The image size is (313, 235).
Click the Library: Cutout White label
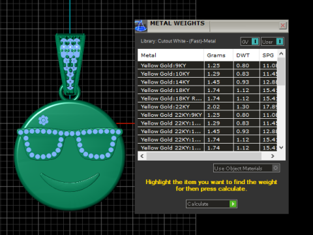point(178,41)
